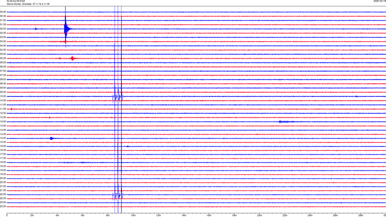Click the 18m axis tick label

point(234,215)
